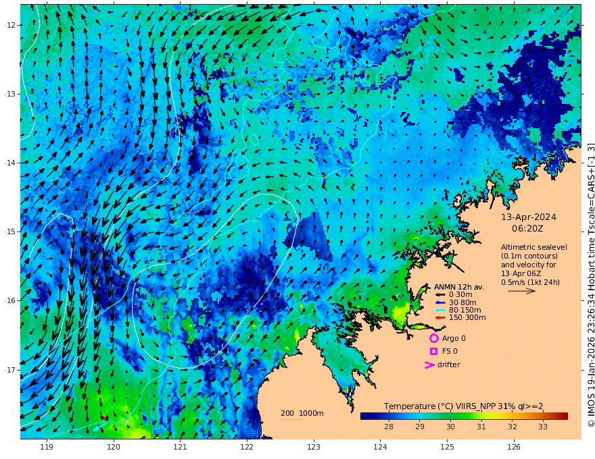595x459 pixels.
Task: Click the latitude label '-16'
Action: click(10, 300)
